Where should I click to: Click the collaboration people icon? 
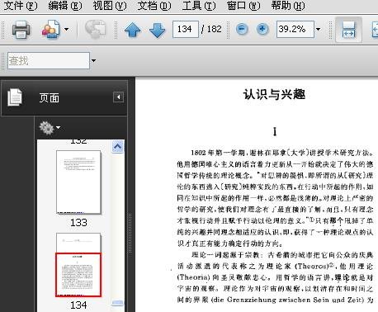(x=50, y=30)
